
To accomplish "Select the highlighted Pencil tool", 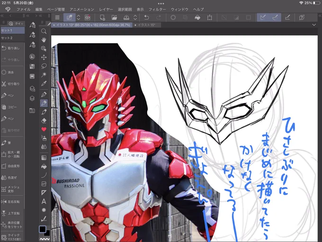I will pyautogui.click(x=44, y=103).
